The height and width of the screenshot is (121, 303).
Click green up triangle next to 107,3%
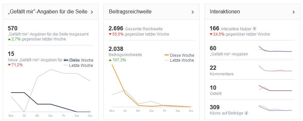110,60
